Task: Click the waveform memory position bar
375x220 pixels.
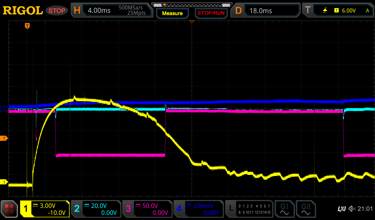Action: coord(192,5)
